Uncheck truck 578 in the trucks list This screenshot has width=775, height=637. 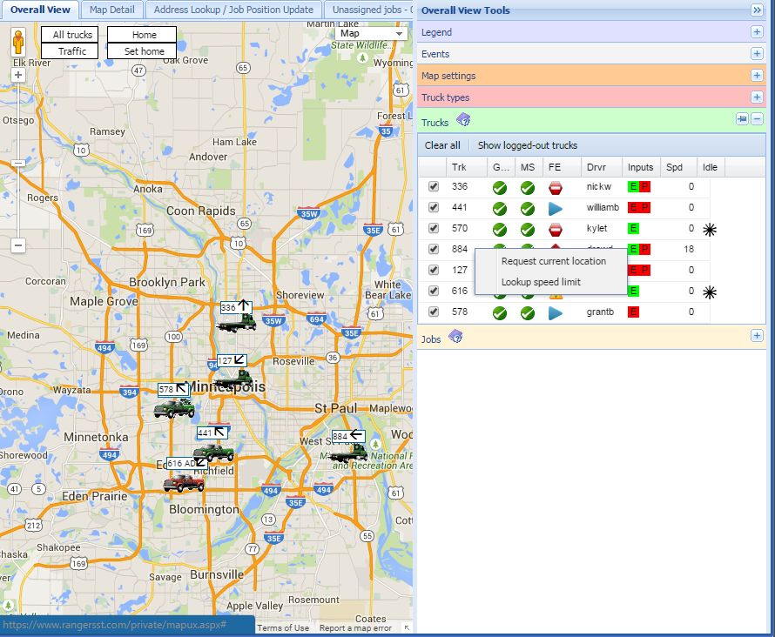pos(433,311)
